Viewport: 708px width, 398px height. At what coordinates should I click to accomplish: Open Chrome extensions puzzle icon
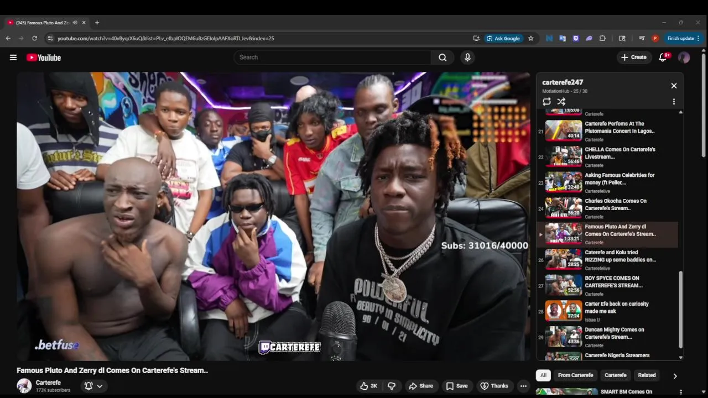pos(603,38)
